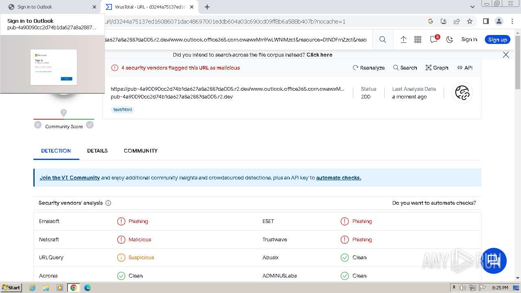Click the Sign in link

coord(469,39)
